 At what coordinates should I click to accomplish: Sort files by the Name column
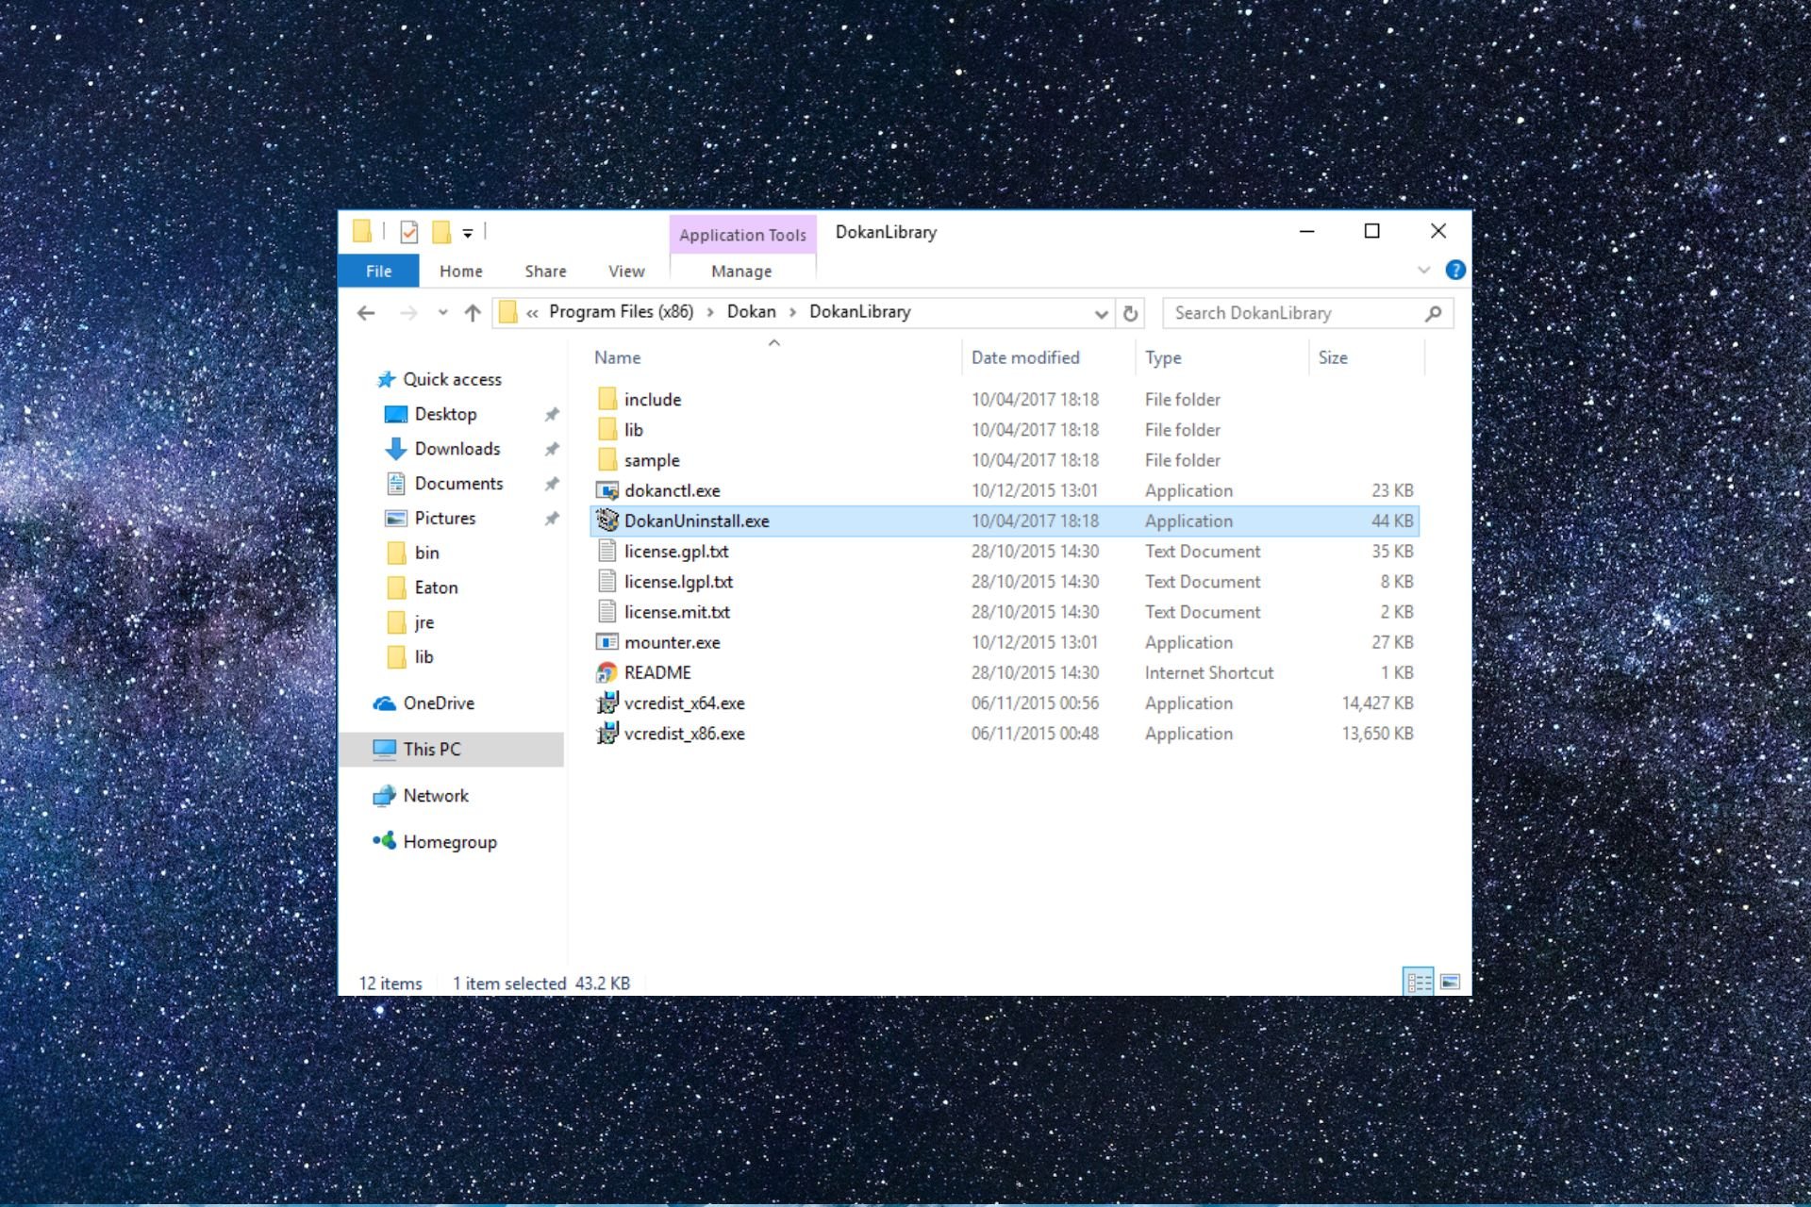pos(617,357)
